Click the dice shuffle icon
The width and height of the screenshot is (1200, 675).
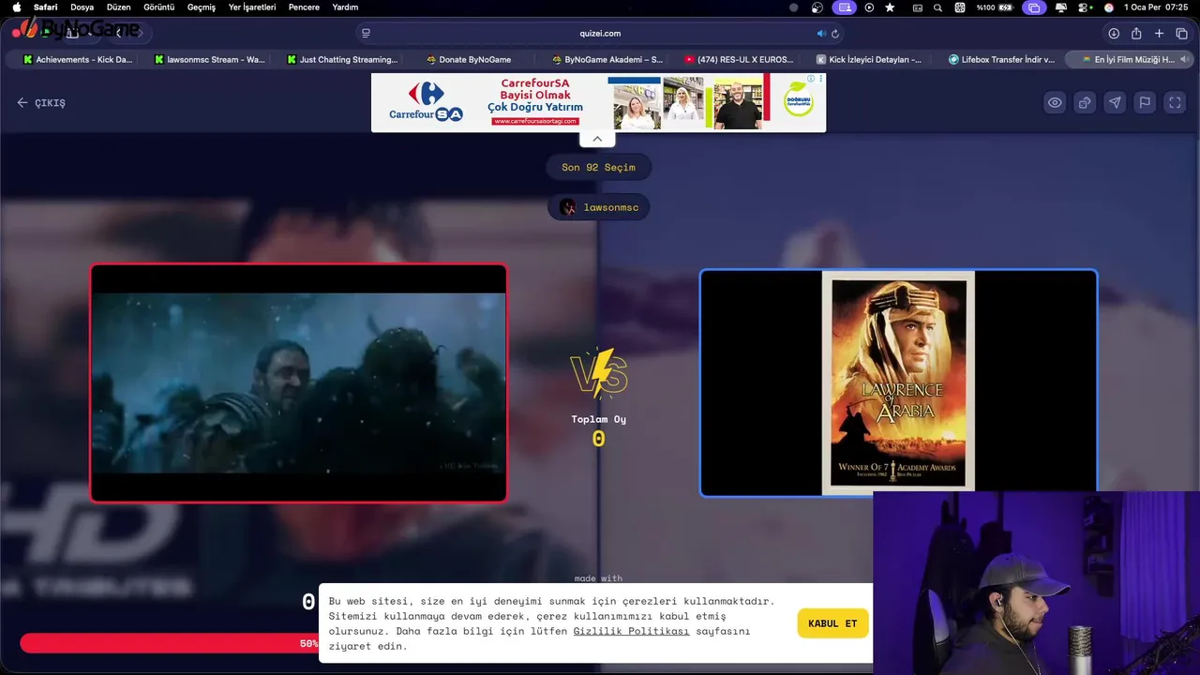point(1085,103)
